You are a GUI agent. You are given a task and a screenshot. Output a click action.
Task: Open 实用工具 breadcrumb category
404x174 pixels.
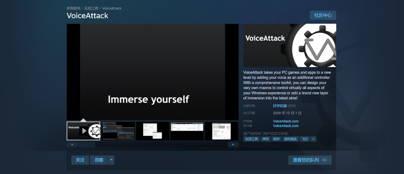[92, 8]
